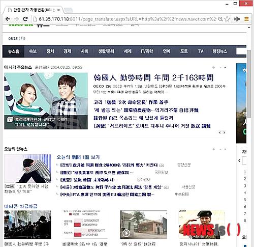Screen dimensions: 254x247
Task: Click the striped-shirt person thumbnail
Action: click(x=27, y=169)
